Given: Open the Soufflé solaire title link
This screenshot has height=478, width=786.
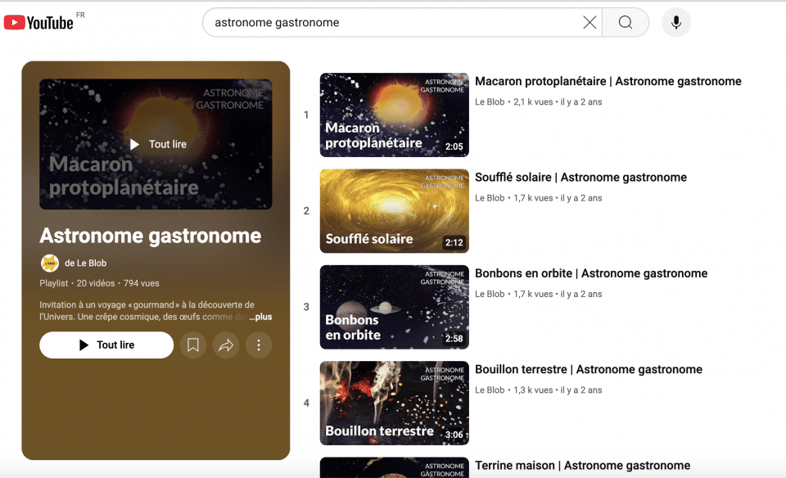Looking at the screenshot, I should tap(581, 178).
